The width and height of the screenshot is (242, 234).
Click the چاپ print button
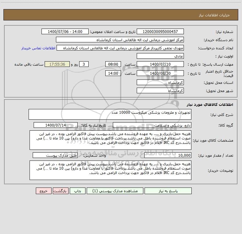click(x=78, y=191)
